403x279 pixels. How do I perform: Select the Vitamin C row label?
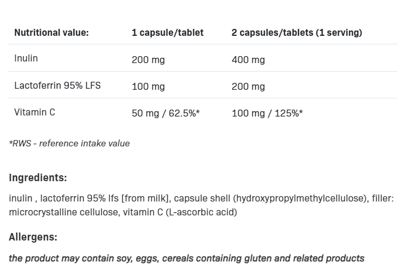(35, 112)
